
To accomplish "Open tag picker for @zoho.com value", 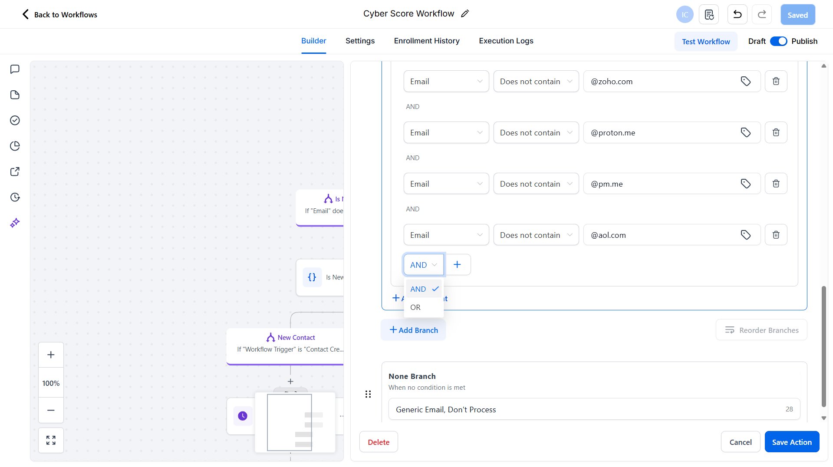I will tap(745, 81).
